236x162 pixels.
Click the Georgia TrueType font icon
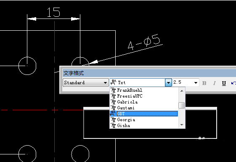(x=113, y=120)
